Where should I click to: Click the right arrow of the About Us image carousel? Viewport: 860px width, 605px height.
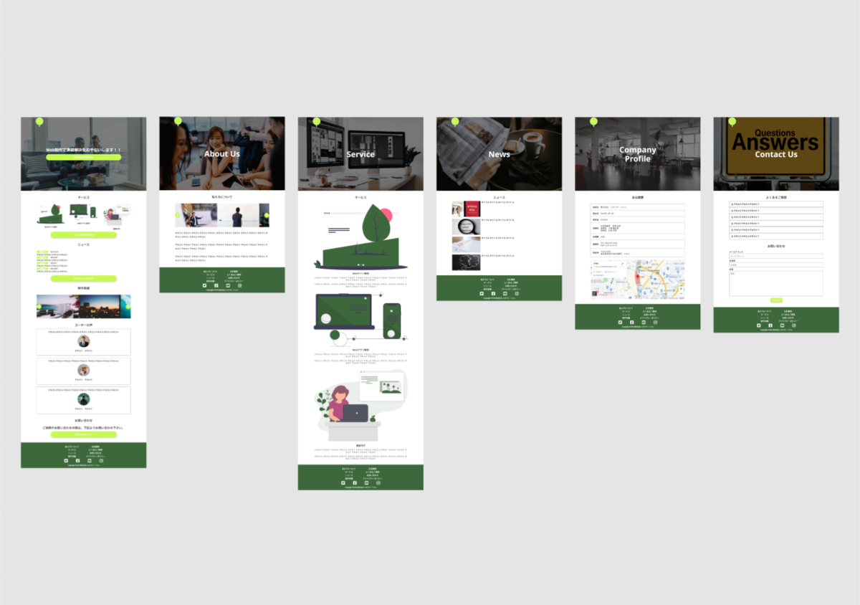click(x=267, y=215)
